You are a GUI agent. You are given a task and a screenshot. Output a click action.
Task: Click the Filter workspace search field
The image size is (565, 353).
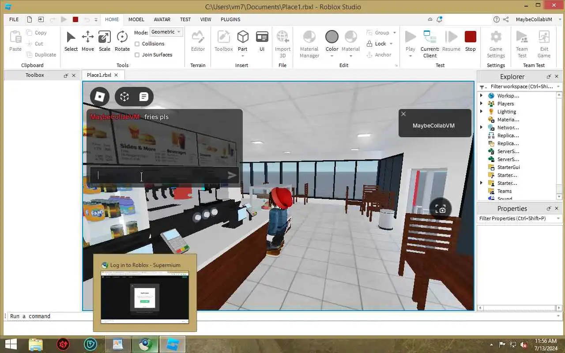click(x=522, y=87)
